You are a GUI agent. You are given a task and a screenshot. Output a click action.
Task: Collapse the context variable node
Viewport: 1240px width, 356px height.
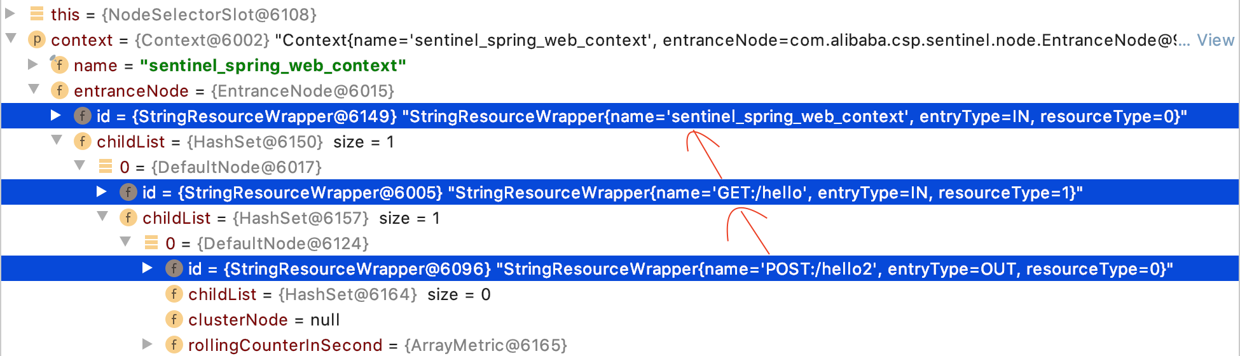coord(11,39)
